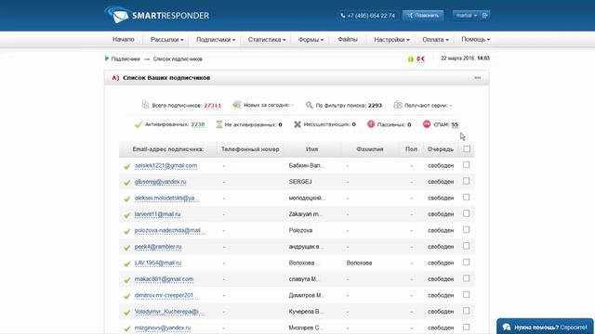Click the СПАМ red stop icon
Image resolution: width=595 pixels, height=334 pixels.
pyautogui.click(x=427, y=123)
